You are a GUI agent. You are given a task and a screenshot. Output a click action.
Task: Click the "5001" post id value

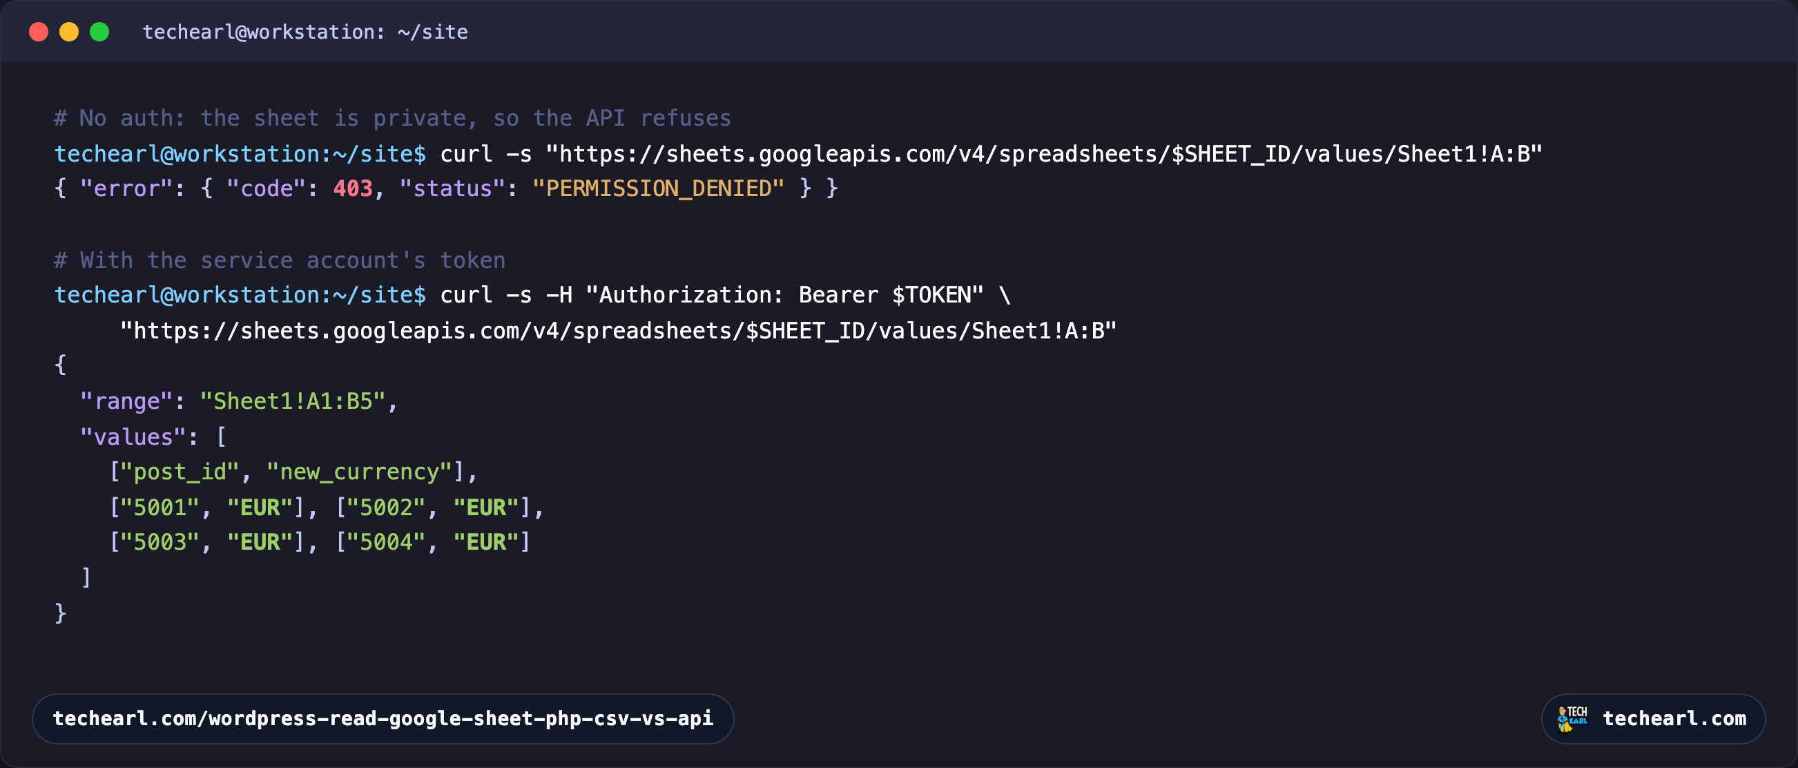coord(159,508)
